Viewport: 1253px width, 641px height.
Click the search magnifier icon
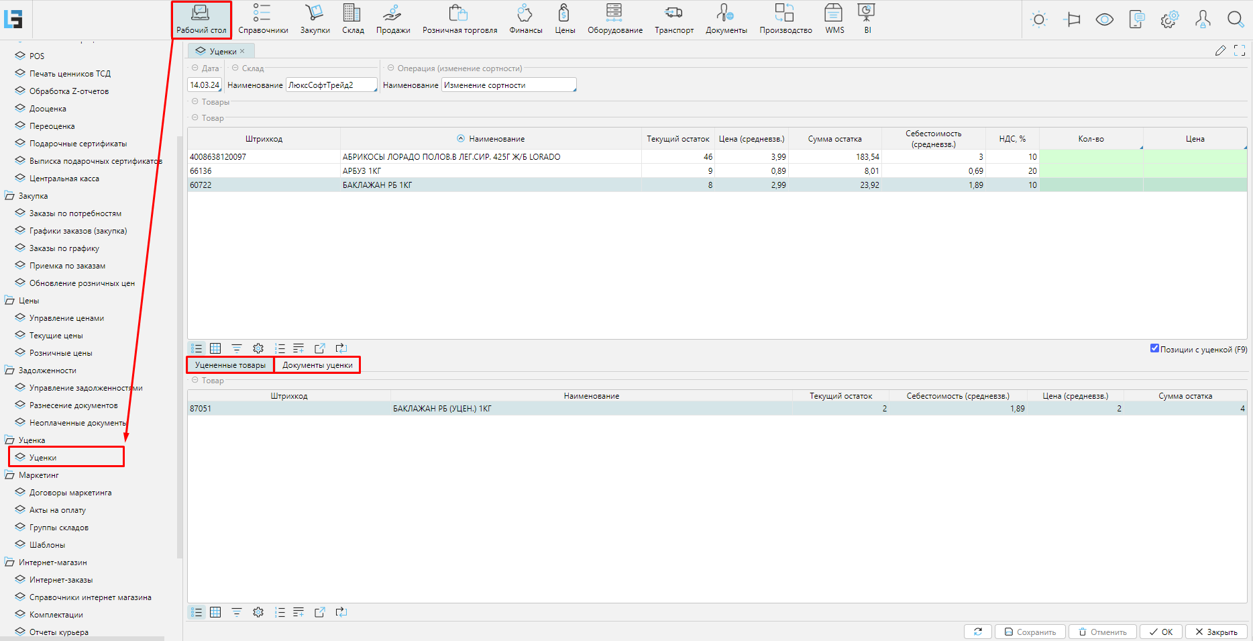click(x=1235, y=19)
